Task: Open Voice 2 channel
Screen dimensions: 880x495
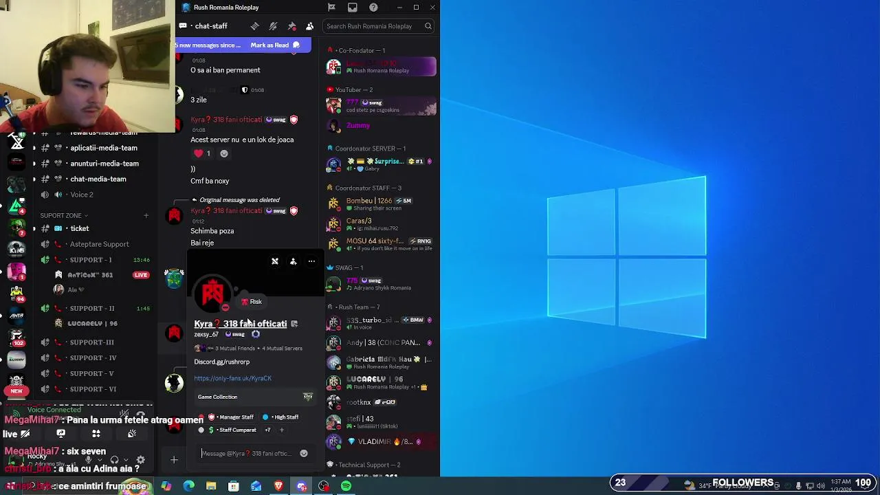Action: click(x=95, y=195)
